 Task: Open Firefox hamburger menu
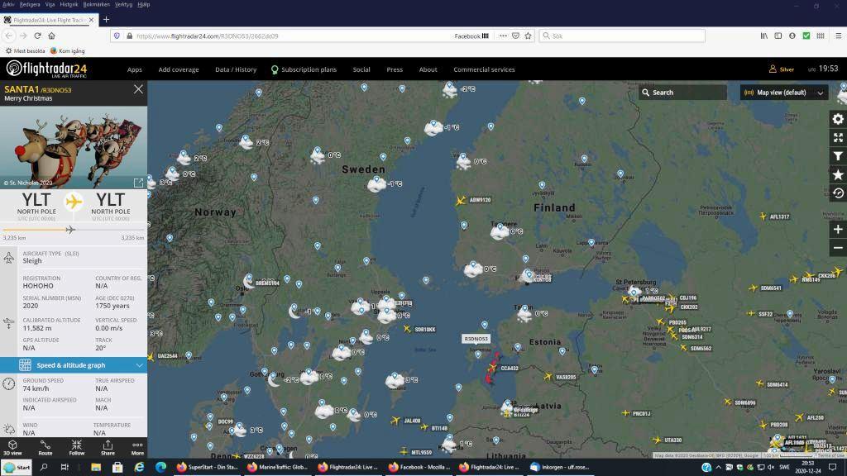pos(838,36)
